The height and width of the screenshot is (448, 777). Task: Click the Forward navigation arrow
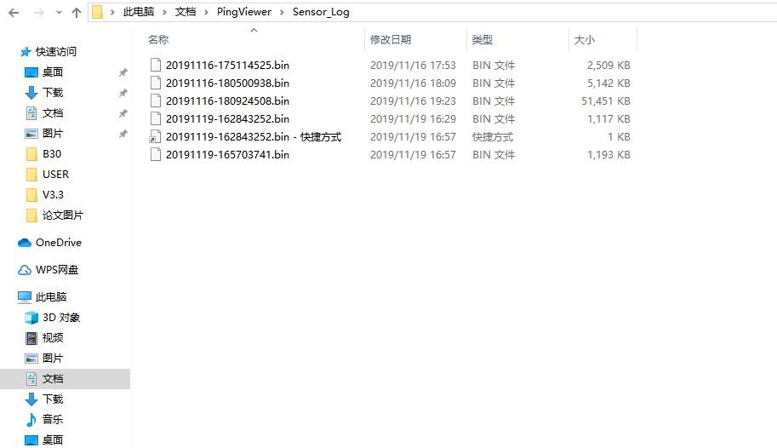tap(37, 13)
